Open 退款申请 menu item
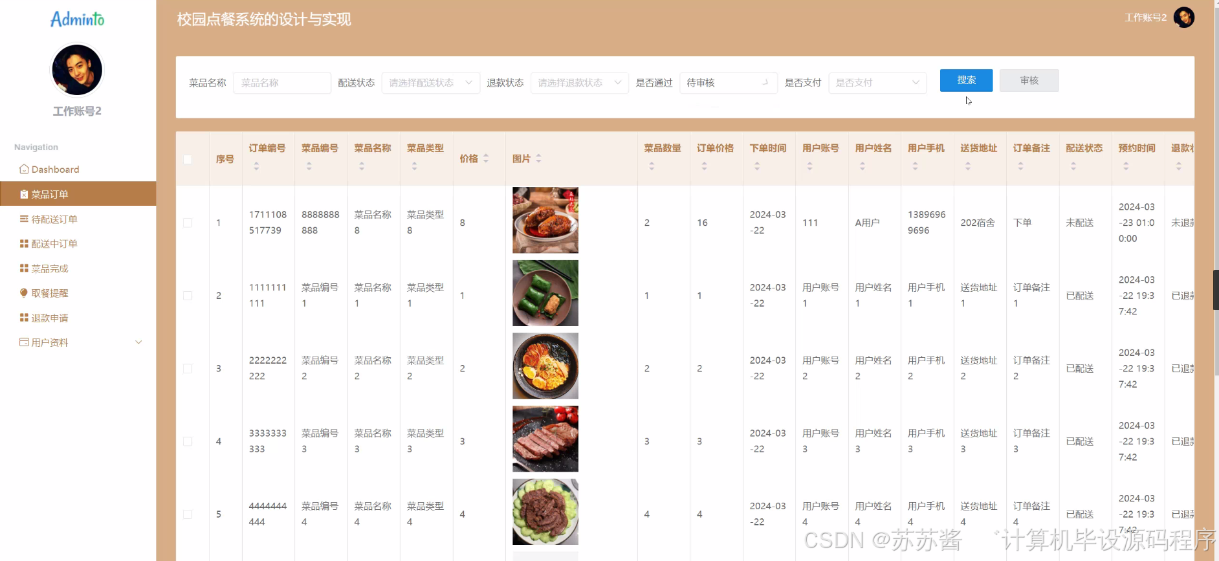The image size is (1219, 561). coord(78,318)
